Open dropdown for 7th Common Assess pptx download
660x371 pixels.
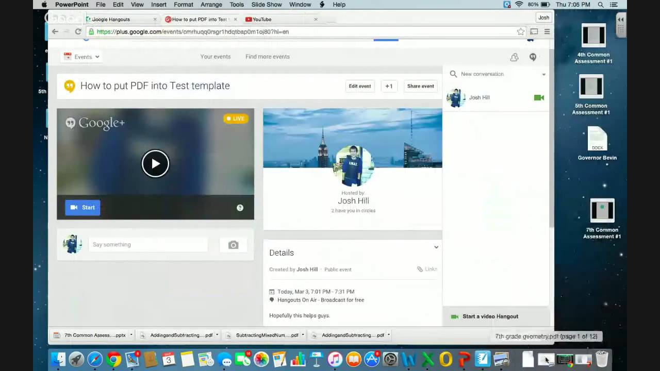(x=131, y=335)
